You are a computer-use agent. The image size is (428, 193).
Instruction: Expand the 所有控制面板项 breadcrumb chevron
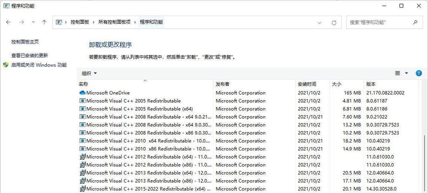pyautogui.click(x=135, y=22)
